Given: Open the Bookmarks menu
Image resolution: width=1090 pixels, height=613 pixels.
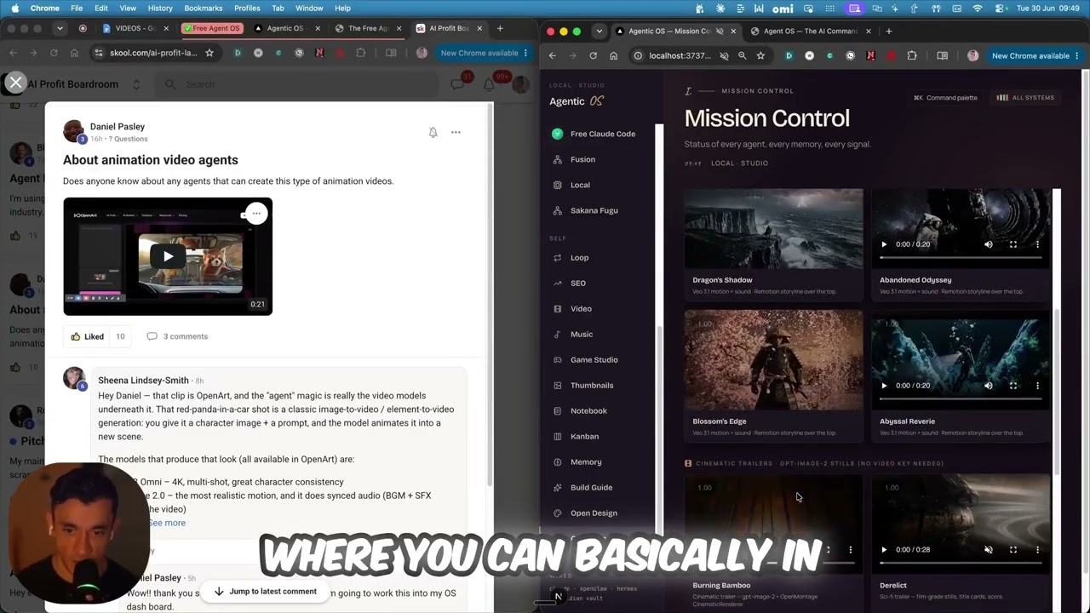Looking at the screenshot, I should pos(204,9).
